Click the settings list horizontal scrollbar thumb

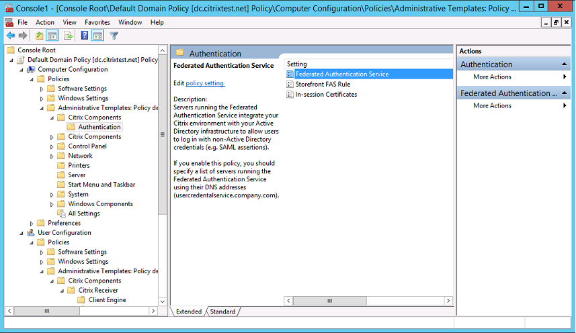point(329,301)
